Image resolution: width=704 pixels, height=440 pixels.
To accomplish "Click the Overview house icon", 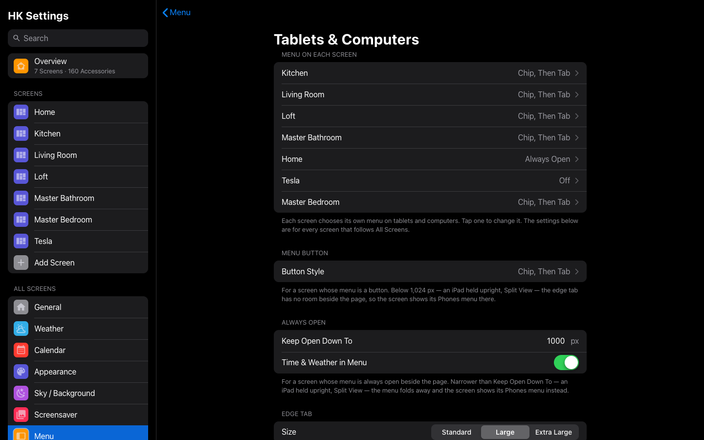I will 21,66.
